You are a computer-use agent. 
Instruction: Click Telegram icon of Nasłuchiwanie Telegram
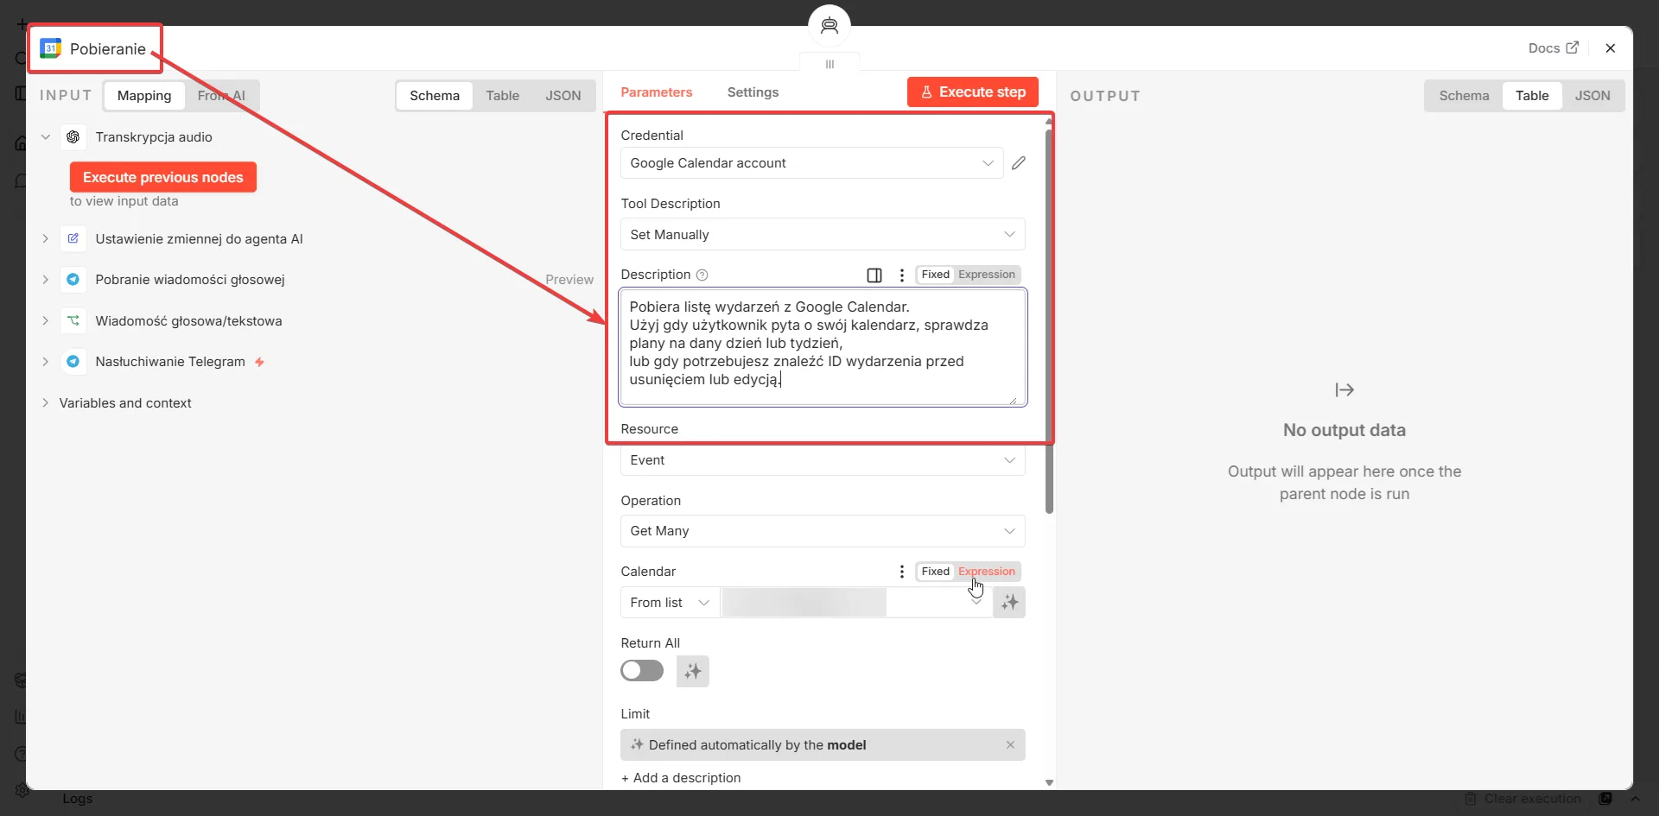coord(73,362)
